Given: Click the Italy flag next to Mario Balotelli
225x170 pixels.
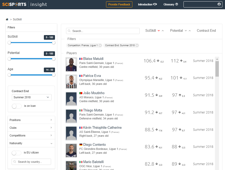Looking at the screenshot, I should click(x=81, y=162).
